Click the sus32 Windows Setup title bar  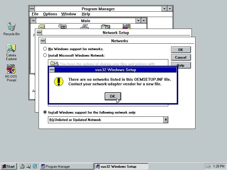tap(115, 70)
